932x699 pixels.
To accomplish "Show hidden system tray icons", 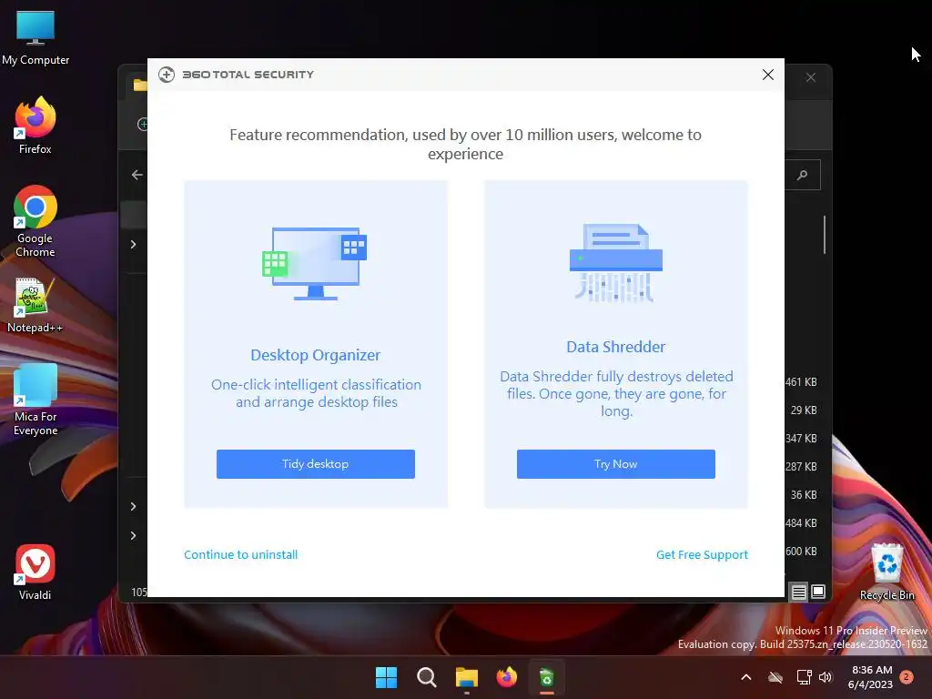I will [x=746, y=677].
